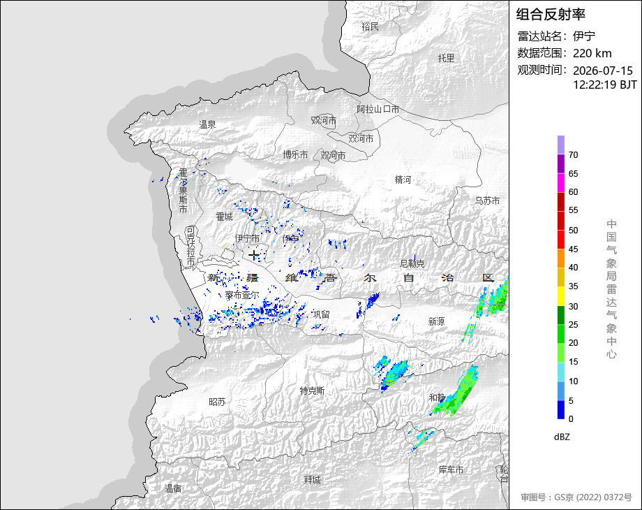
Task: Click the observation time 12:22:19 BJT
Action: (x=605, y=85)
